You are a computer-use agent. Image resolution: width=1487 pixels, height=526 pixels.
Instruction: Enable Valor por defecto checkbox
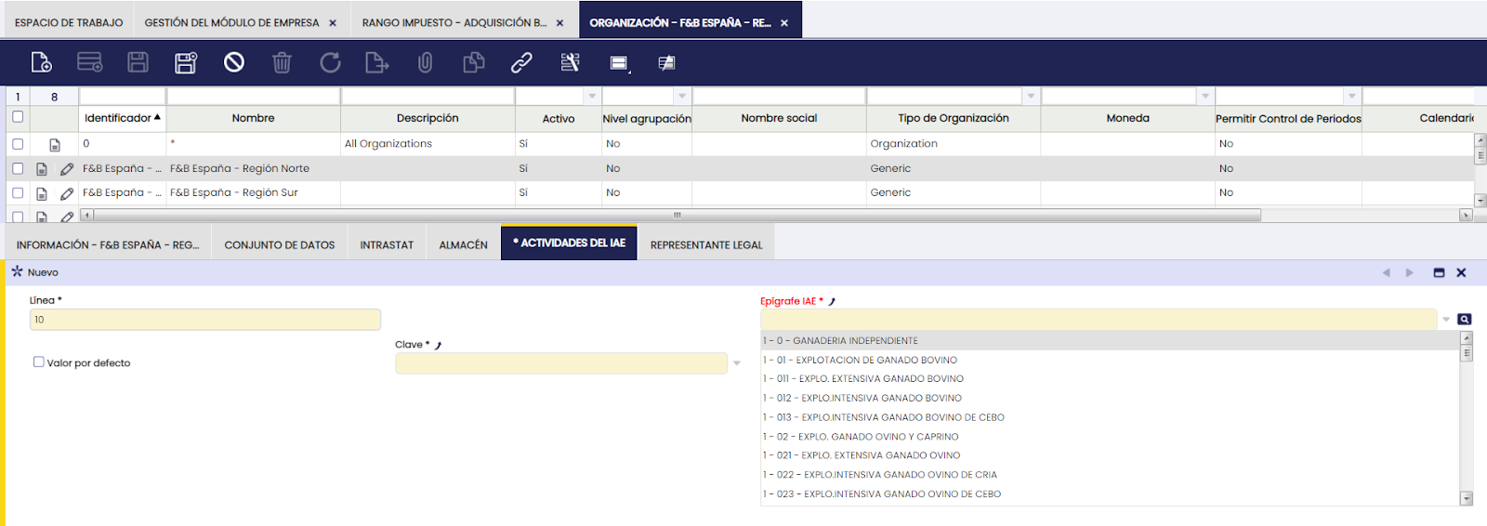39,362
